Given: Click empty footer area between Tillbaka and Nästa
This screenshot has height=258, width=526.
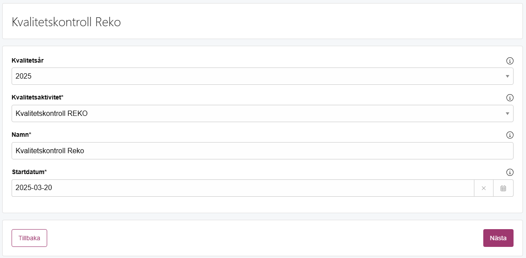Looking at the screenshot, I should coord(265,238).
